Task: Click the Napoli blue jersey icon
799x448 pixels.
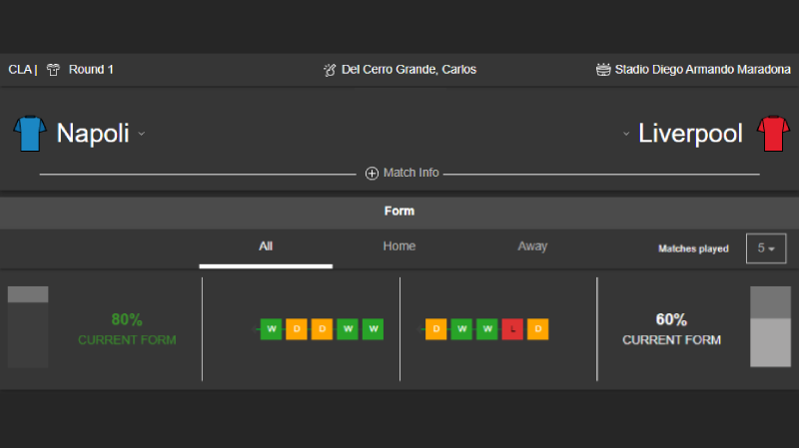Action: [30, 134]
